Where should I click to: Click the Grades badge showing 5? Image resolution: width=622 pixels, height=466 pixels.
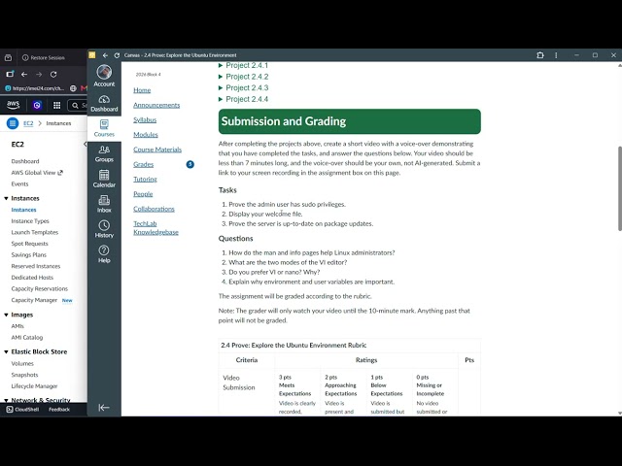coord(190,164)
